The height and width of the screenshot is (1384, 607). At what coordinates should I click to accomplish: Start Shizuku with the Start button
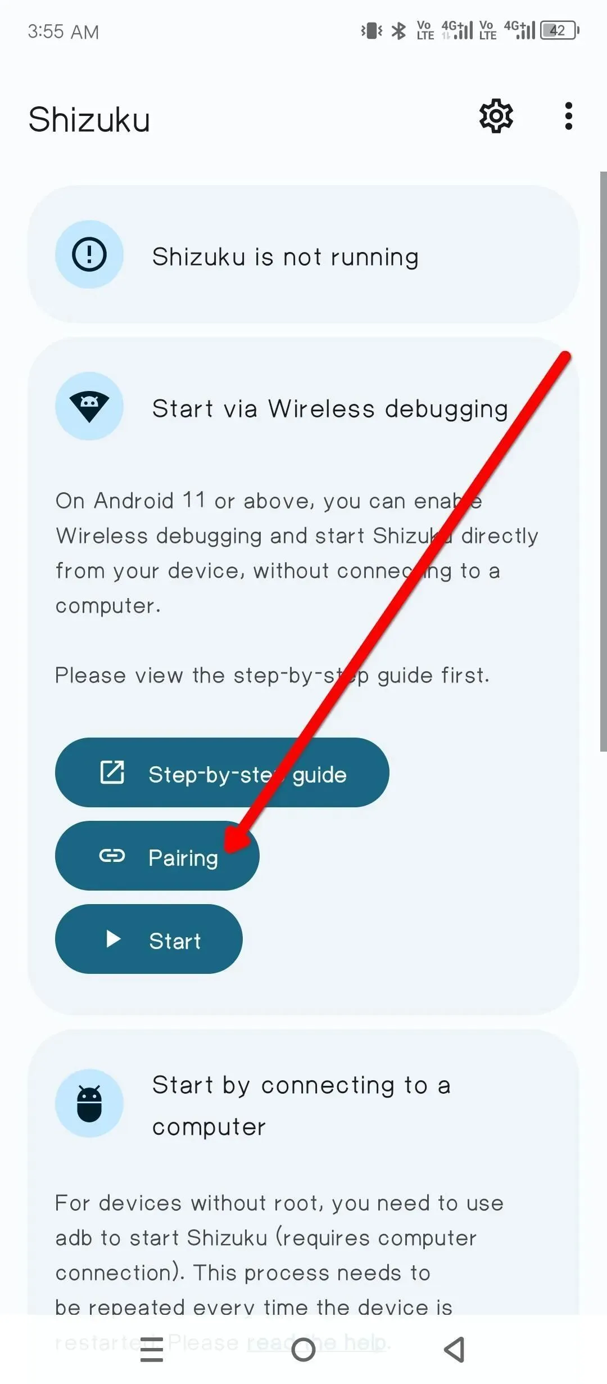149,939
